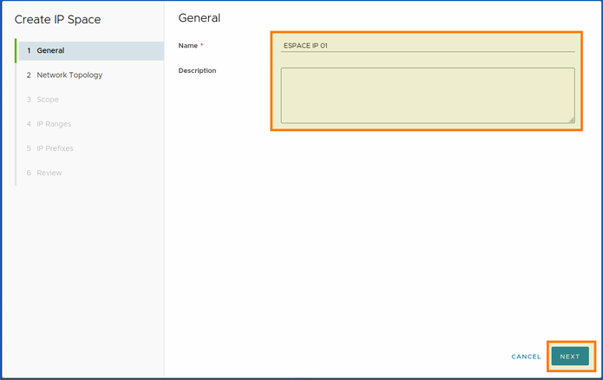
Task: Focus the Description text area
Action: click(x=427, y=95)
